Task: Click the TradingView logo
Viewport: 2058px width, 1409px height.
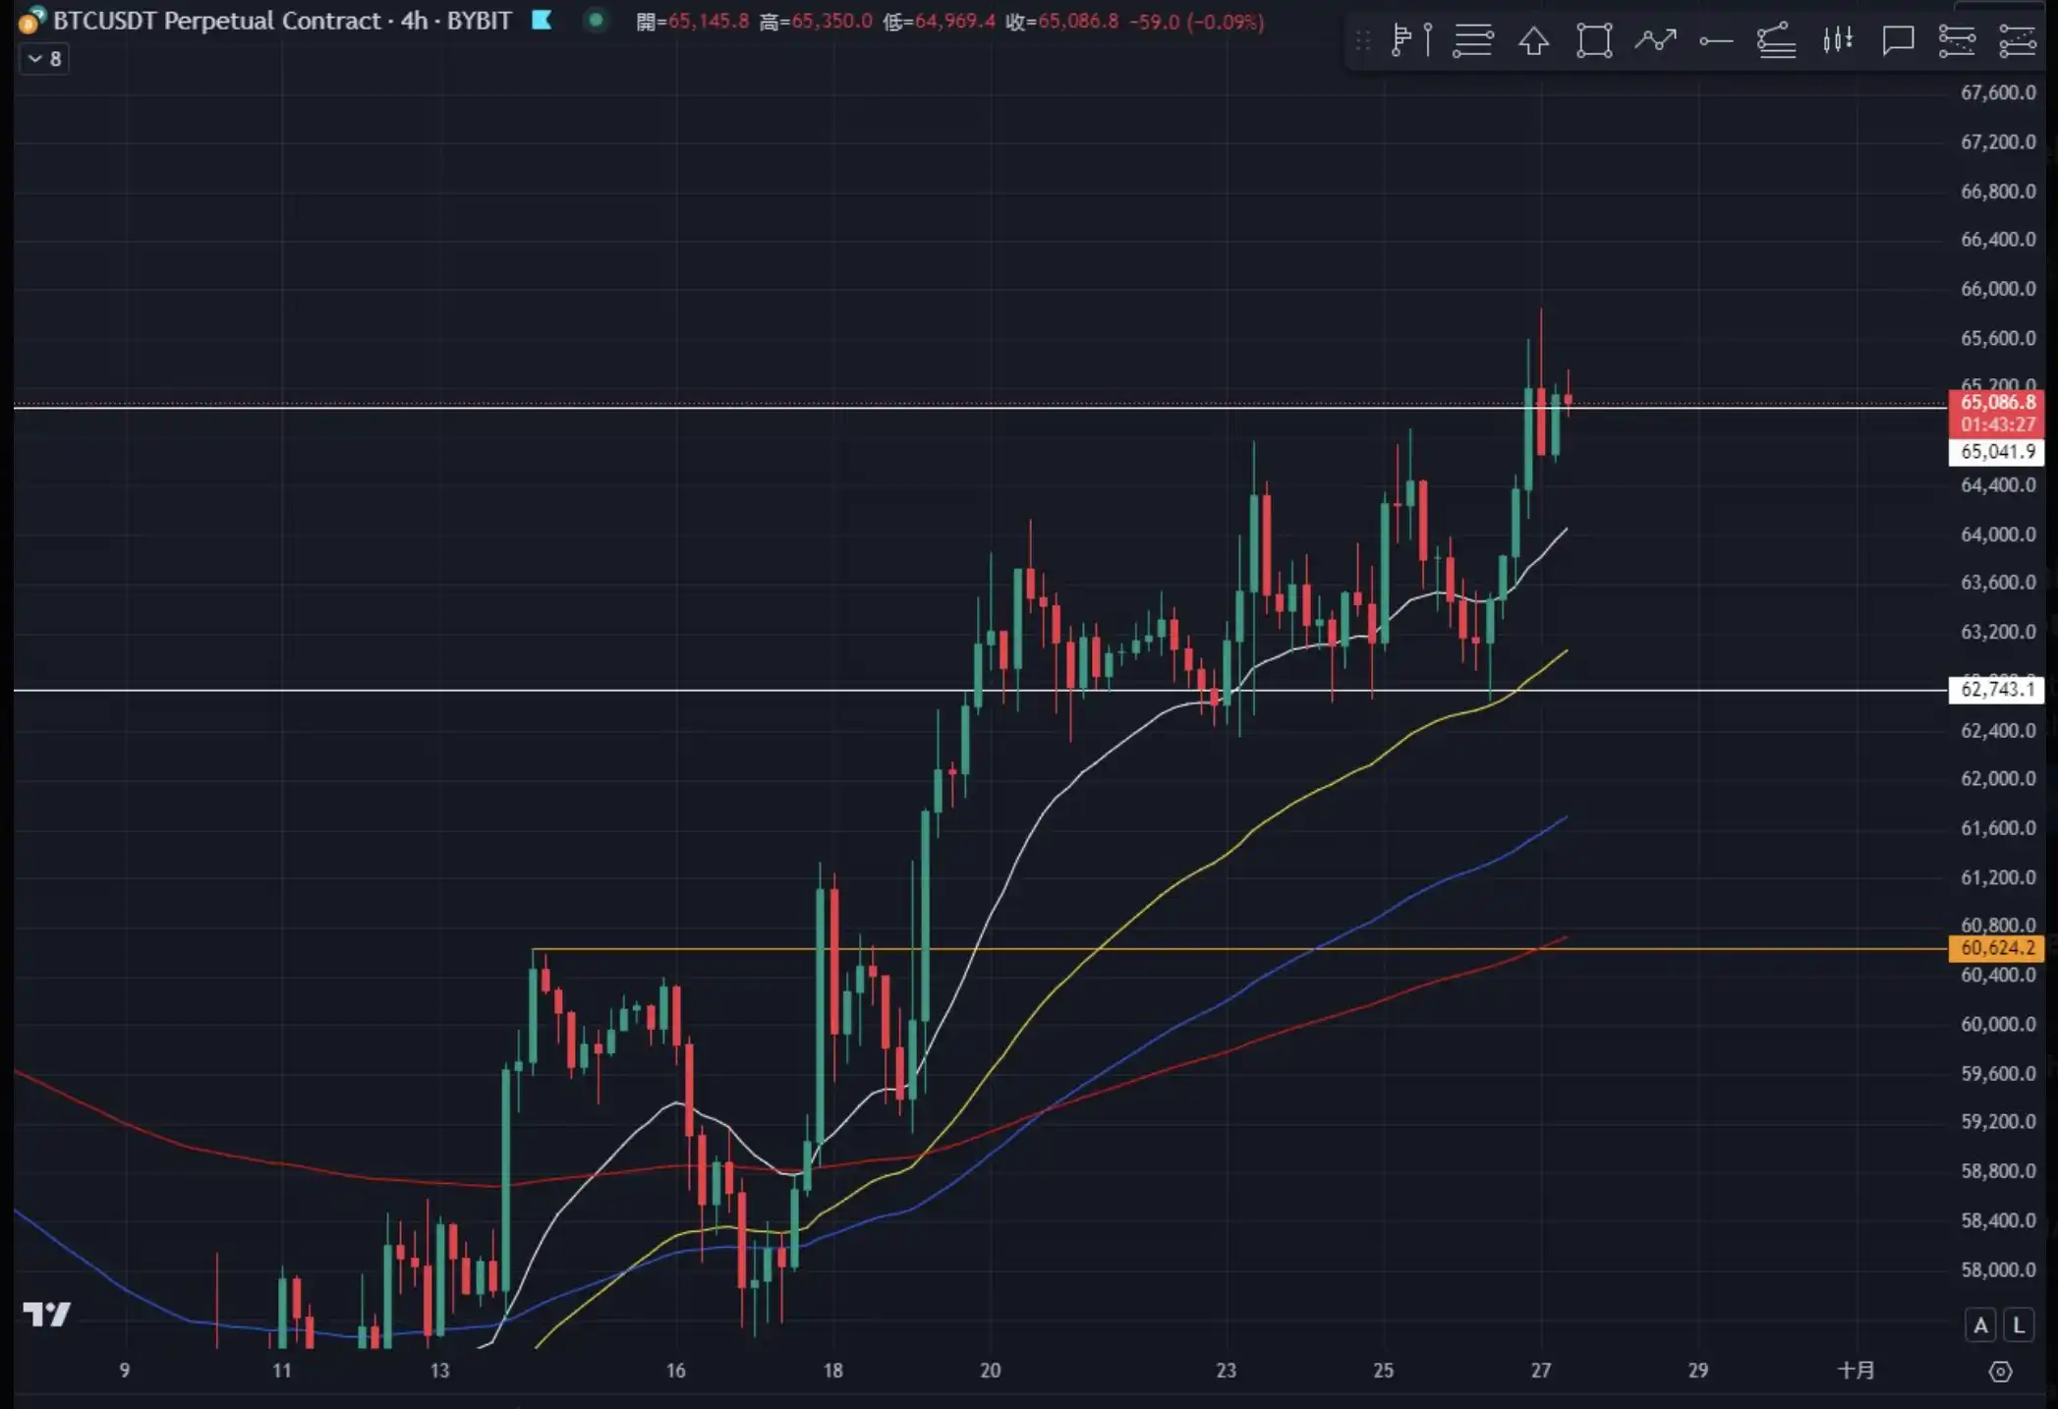Action: [46, 1314]
